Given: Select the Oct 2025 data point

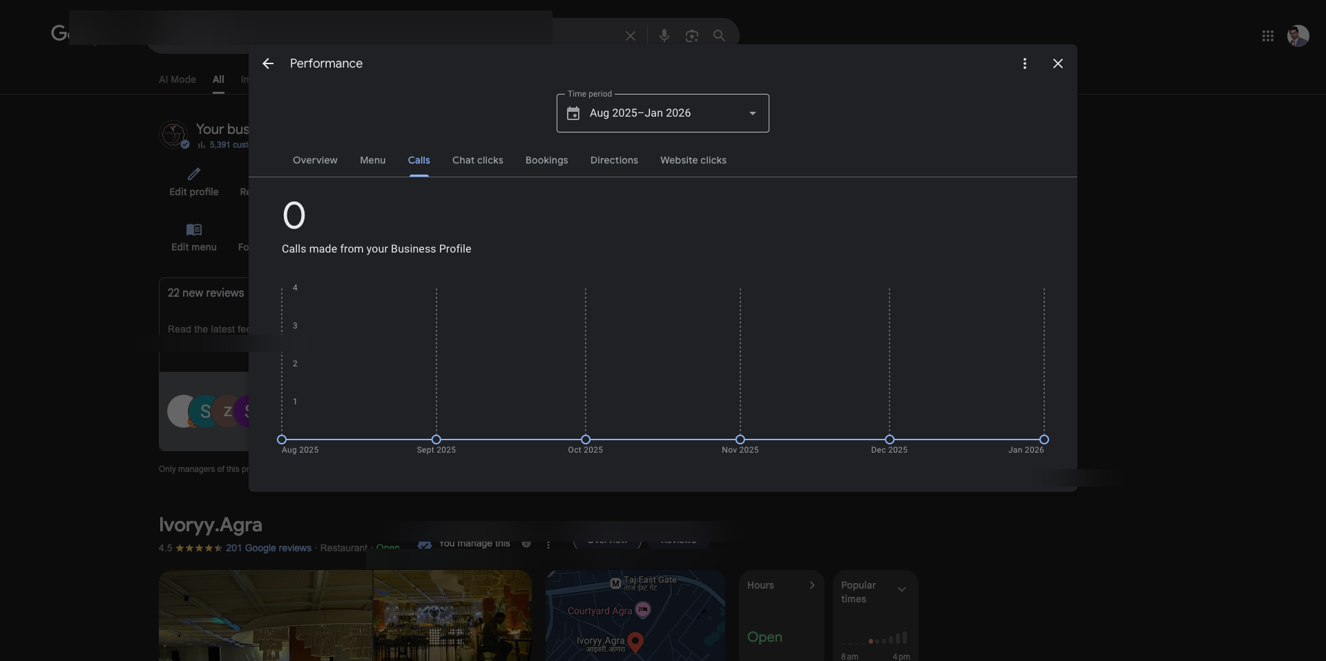Looking at the screenshot, I should tap(586, 440).
